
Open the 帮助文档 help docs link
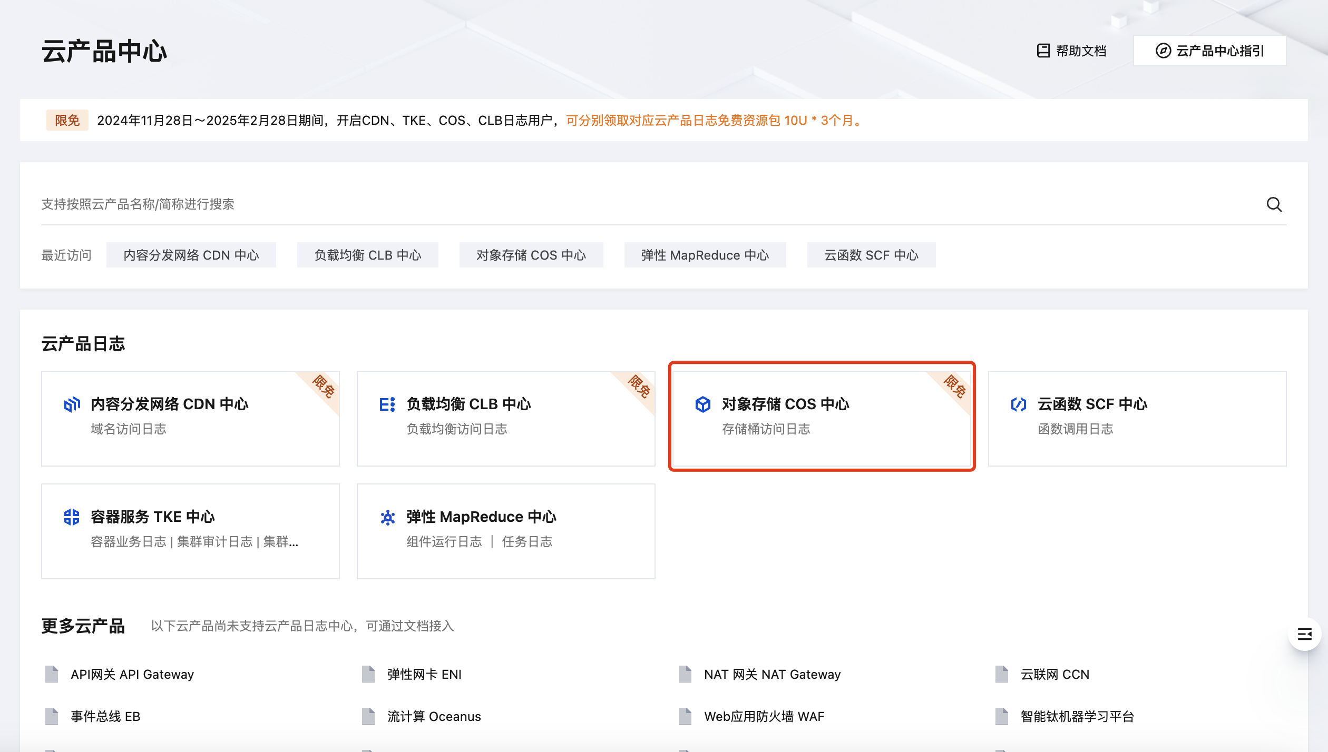[x=1080, y=51]
